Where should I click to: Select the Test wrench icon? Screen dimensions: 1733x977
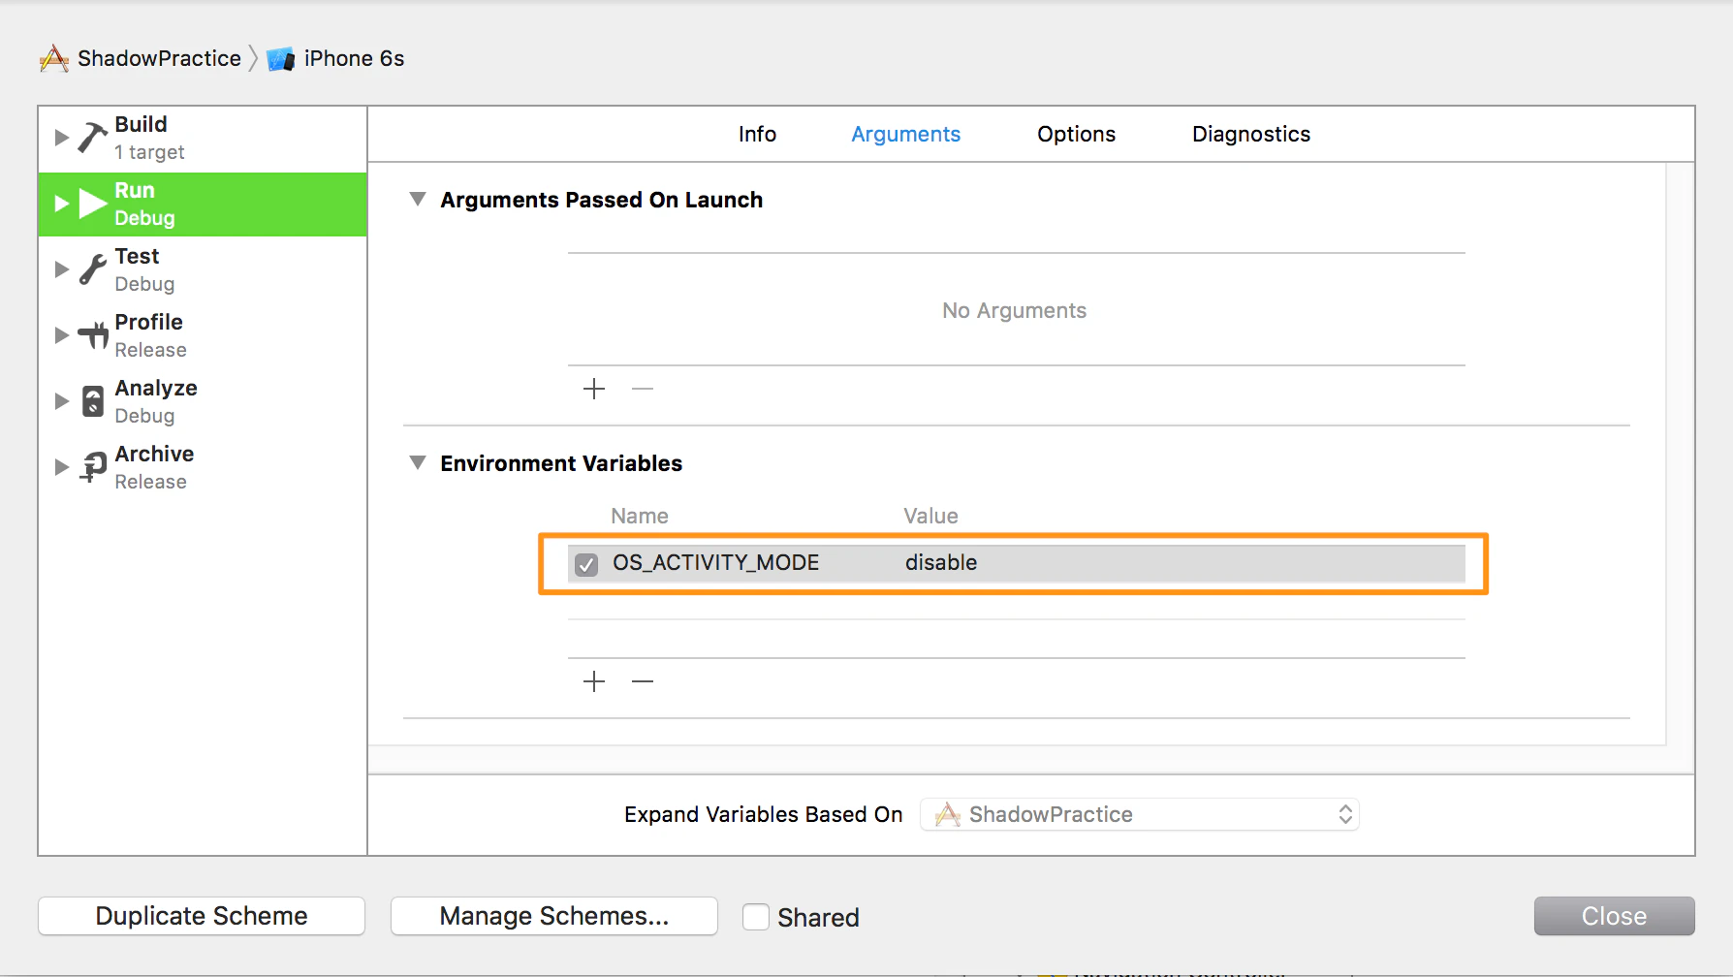click(92, 269)
